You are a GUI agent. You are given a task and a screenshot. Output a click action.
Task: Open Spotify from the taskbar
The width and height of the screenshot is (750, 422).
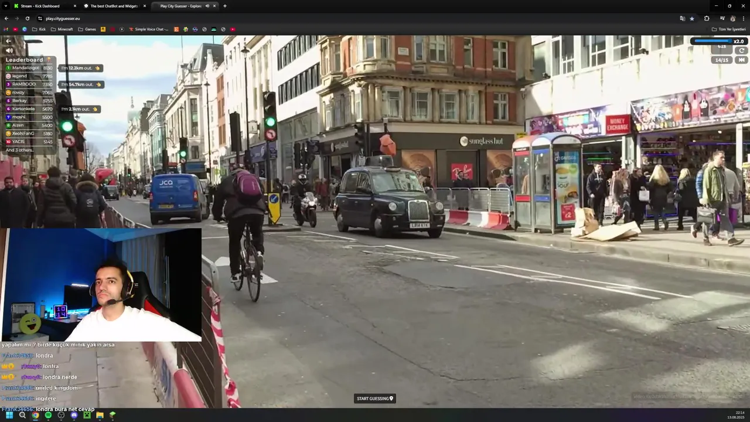click(48, 415)
